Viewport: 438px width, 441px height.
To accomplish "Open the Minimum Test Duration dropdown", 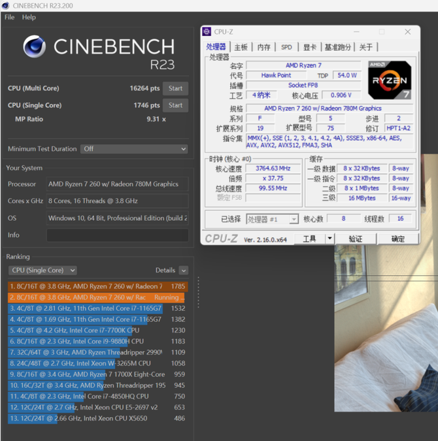I will click(134, 149).
